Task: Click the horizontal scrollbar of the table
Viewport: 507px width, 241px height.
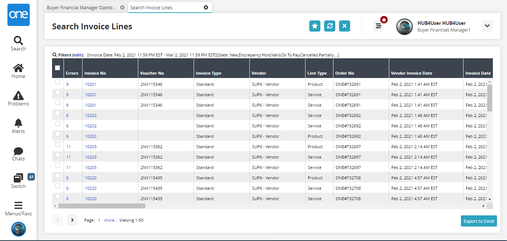Action: 101,206
